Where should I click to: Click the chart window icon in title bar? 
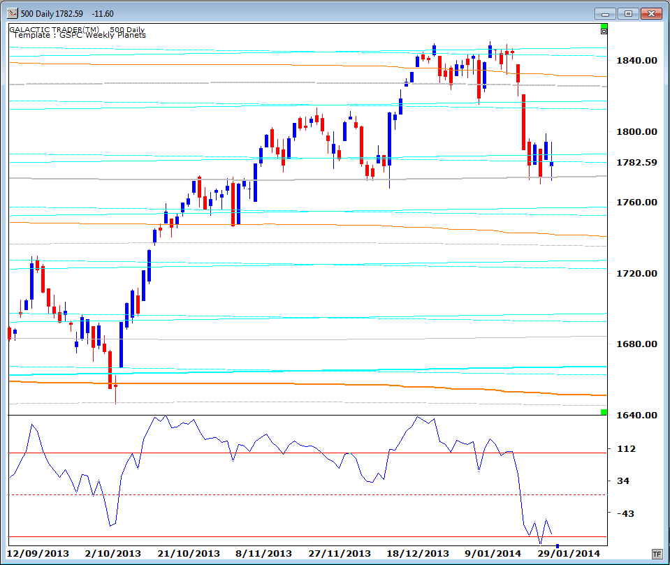pos(13,14)
